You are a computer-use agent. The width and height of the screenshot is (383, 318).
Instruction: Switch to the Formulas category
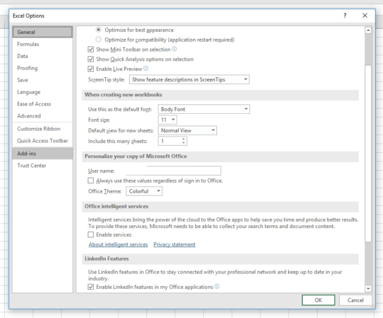[28, 44]
